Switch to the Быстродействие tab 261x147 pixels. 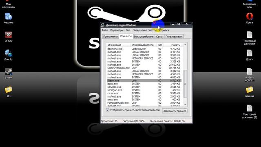tap(144, 36)
